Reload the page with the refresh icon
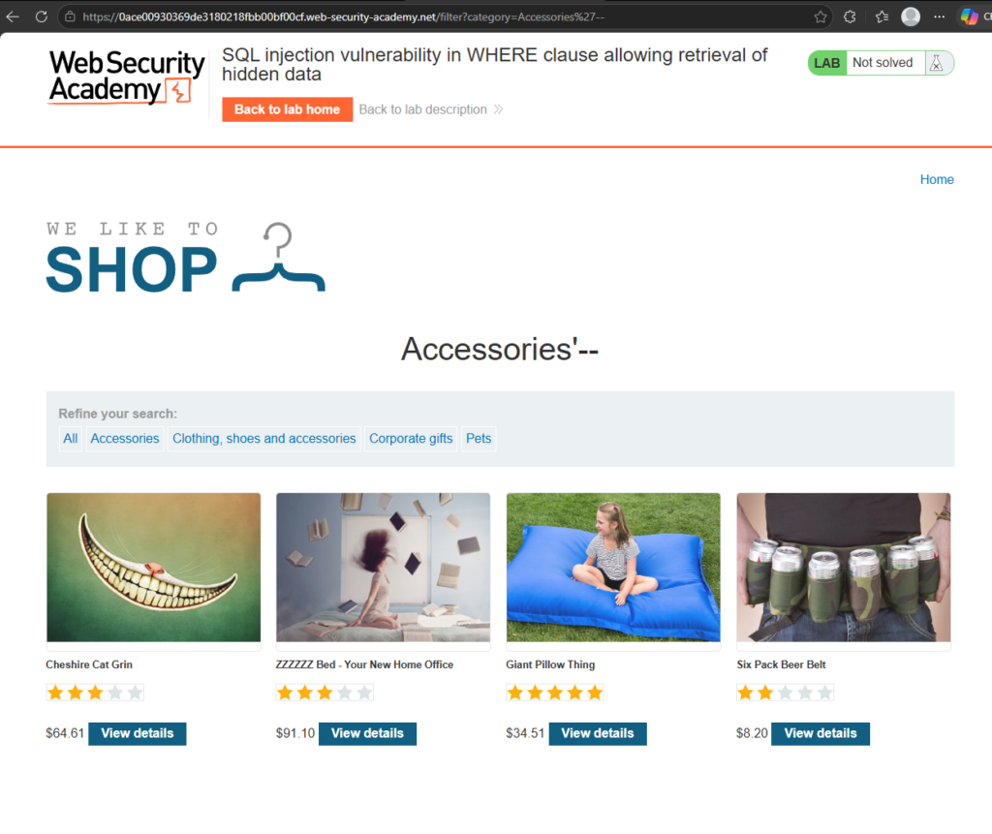 click(42, 16)
